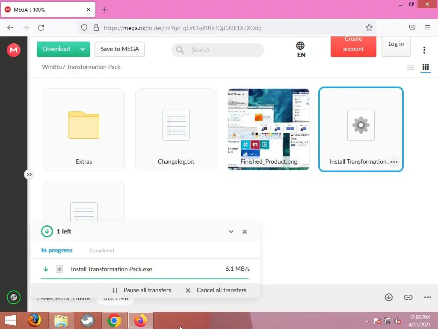
Task: Switch to grid thumbnail view
Action: pos(426,67)
